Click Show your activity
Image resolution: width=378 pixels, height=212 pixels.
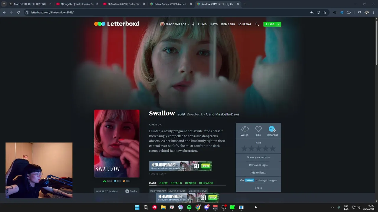coord(258,157)
